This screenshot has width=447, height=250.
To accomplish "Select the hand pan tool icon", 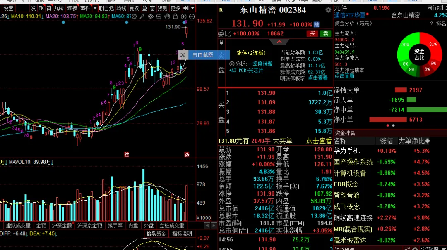I will 167,17.
